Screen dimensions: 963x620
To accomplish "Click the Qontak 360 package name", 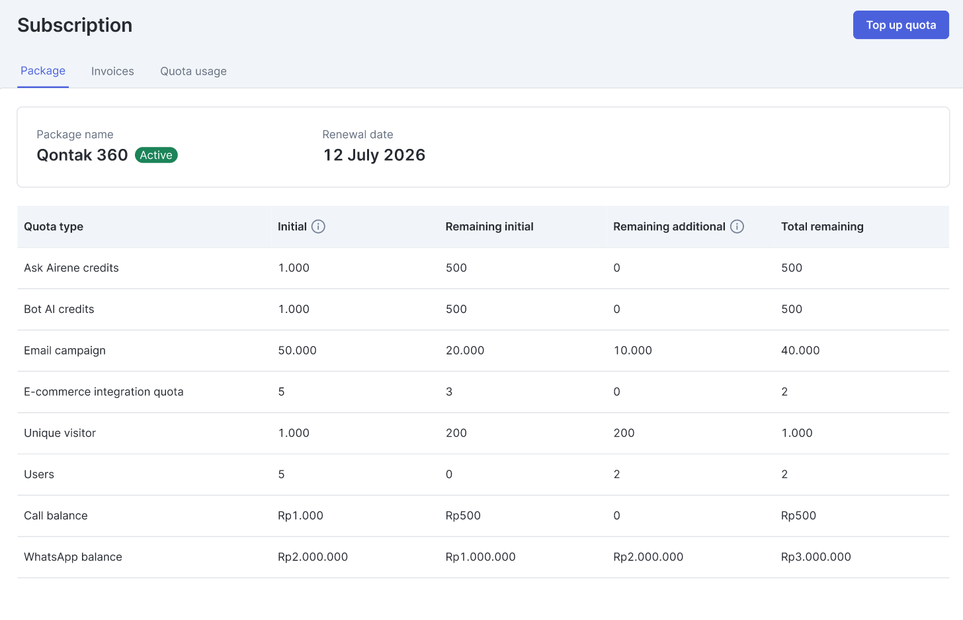I will pos(82,155).
